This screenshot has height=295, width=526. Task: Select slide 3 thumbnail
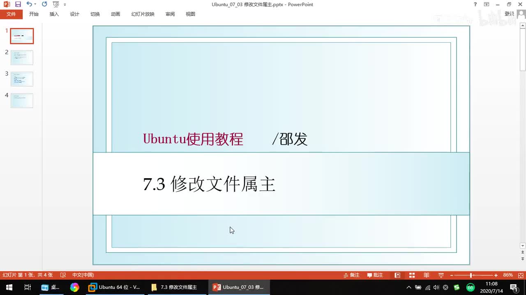(22, 79)
